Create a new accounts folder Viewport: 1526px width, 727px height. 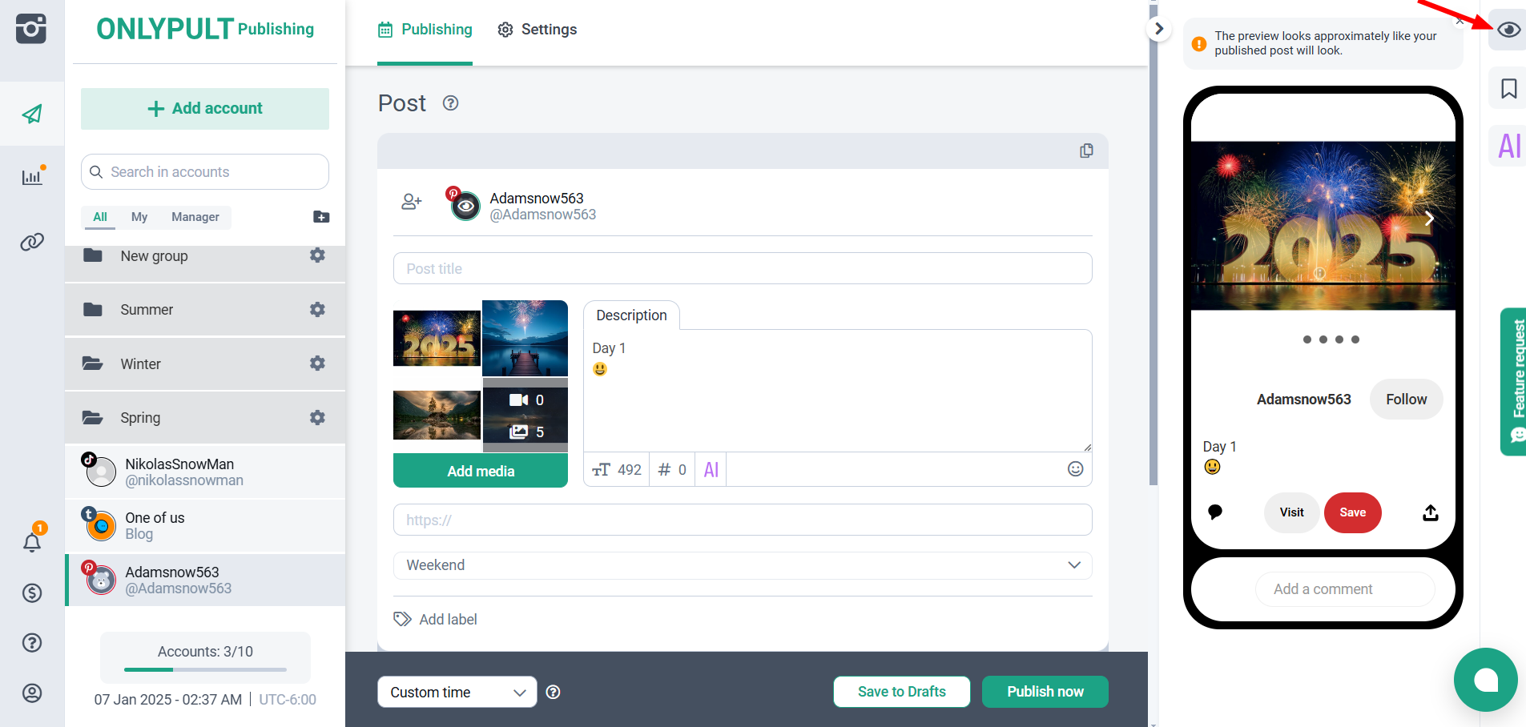[321, 217]
